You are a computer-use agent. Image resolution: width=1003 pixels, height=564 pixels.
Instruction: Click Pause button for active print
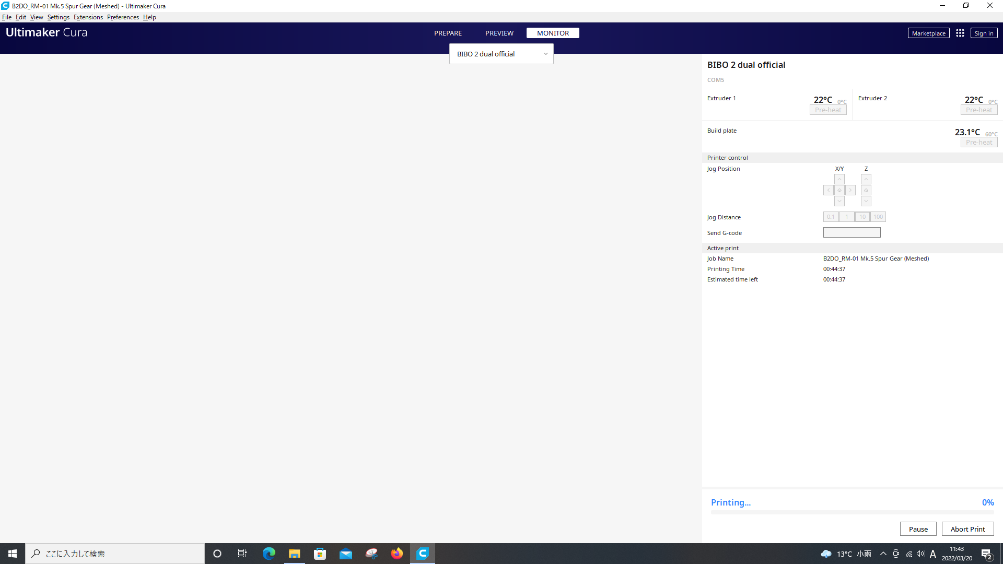pos(918,529)
